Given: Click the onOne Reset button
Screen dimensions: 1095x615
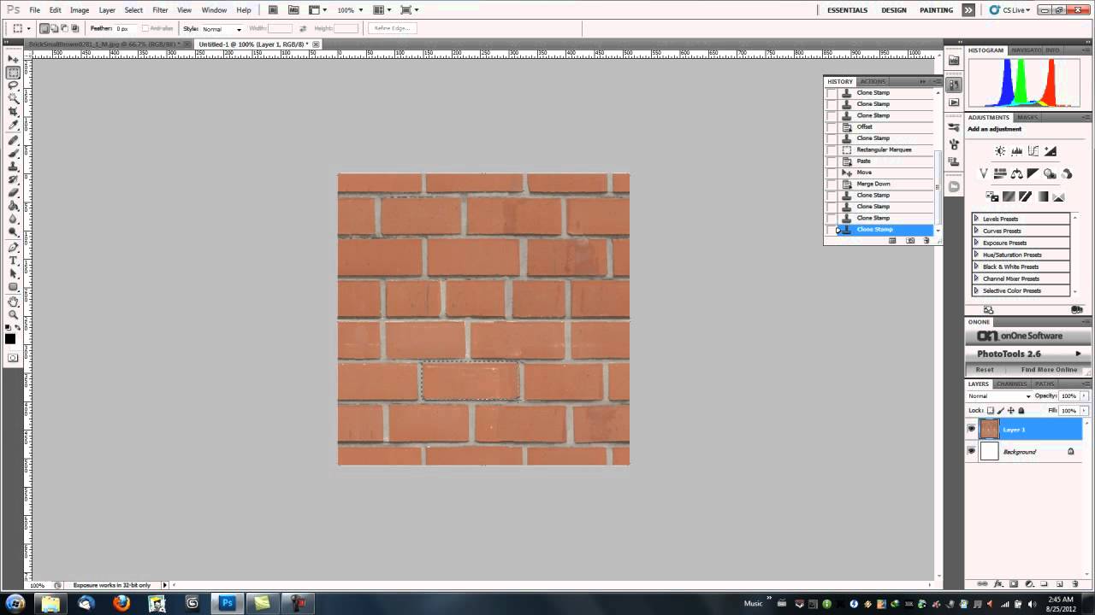Looking at the screenshot, I should (x=985, y=370).
